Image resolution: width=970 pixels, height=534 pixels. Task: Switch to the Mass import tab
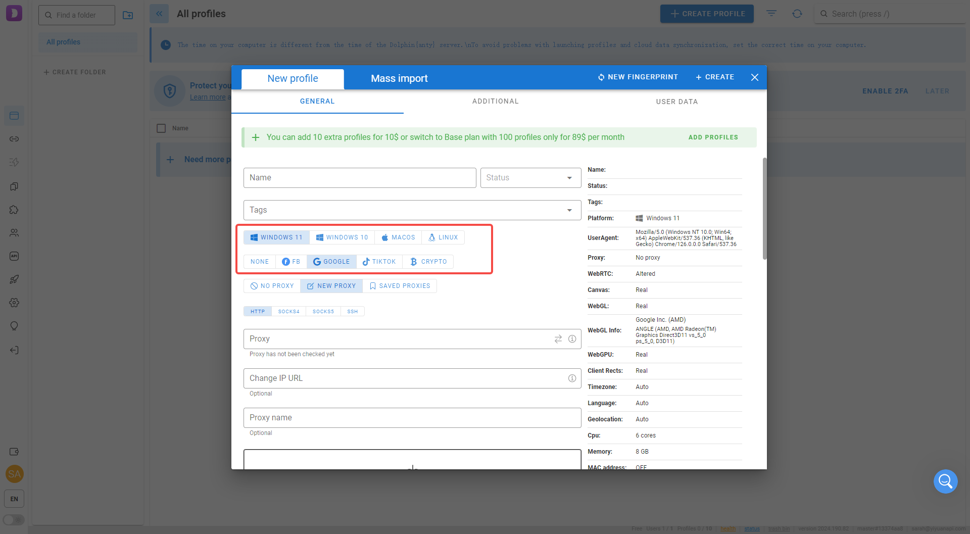(x=399, y=79)
